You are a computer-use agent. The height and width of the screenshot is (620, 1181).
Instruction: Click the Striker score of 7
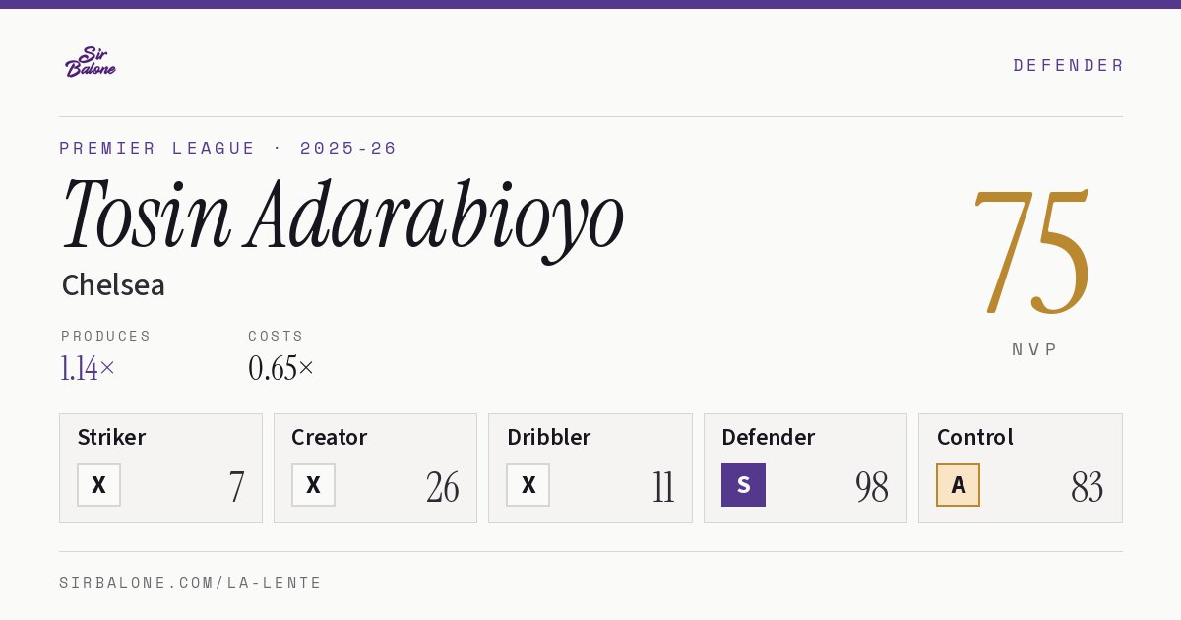pos(237,487)
